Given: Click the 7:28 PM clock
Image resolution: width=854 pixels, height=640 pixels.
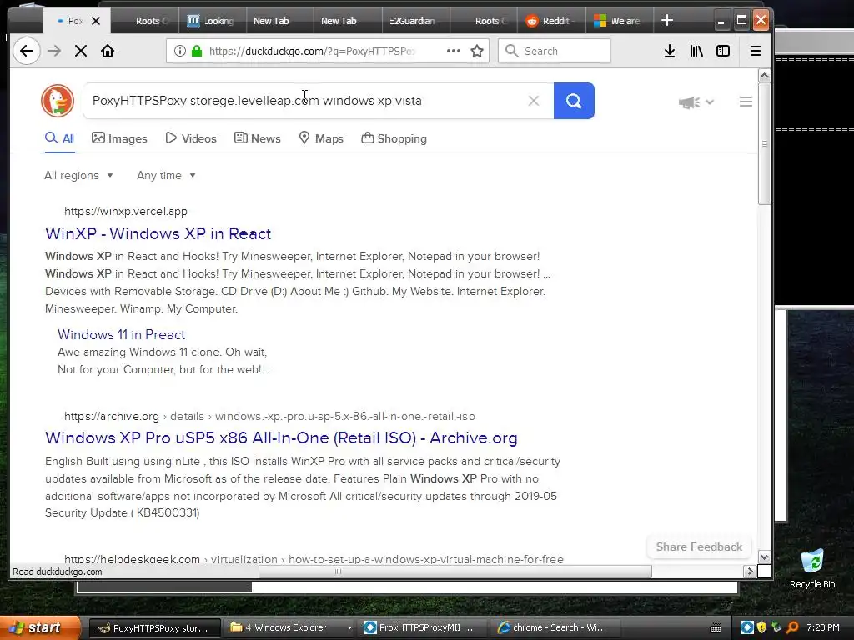Looking at the screenshot, I should point(823,627).
